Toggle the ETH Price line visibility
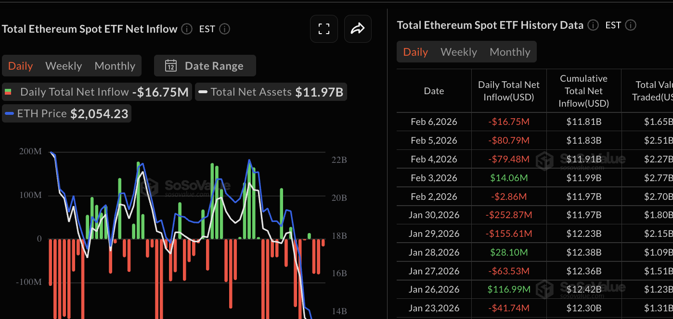This screenshot has width=673, height=319. tap(66, 113)
